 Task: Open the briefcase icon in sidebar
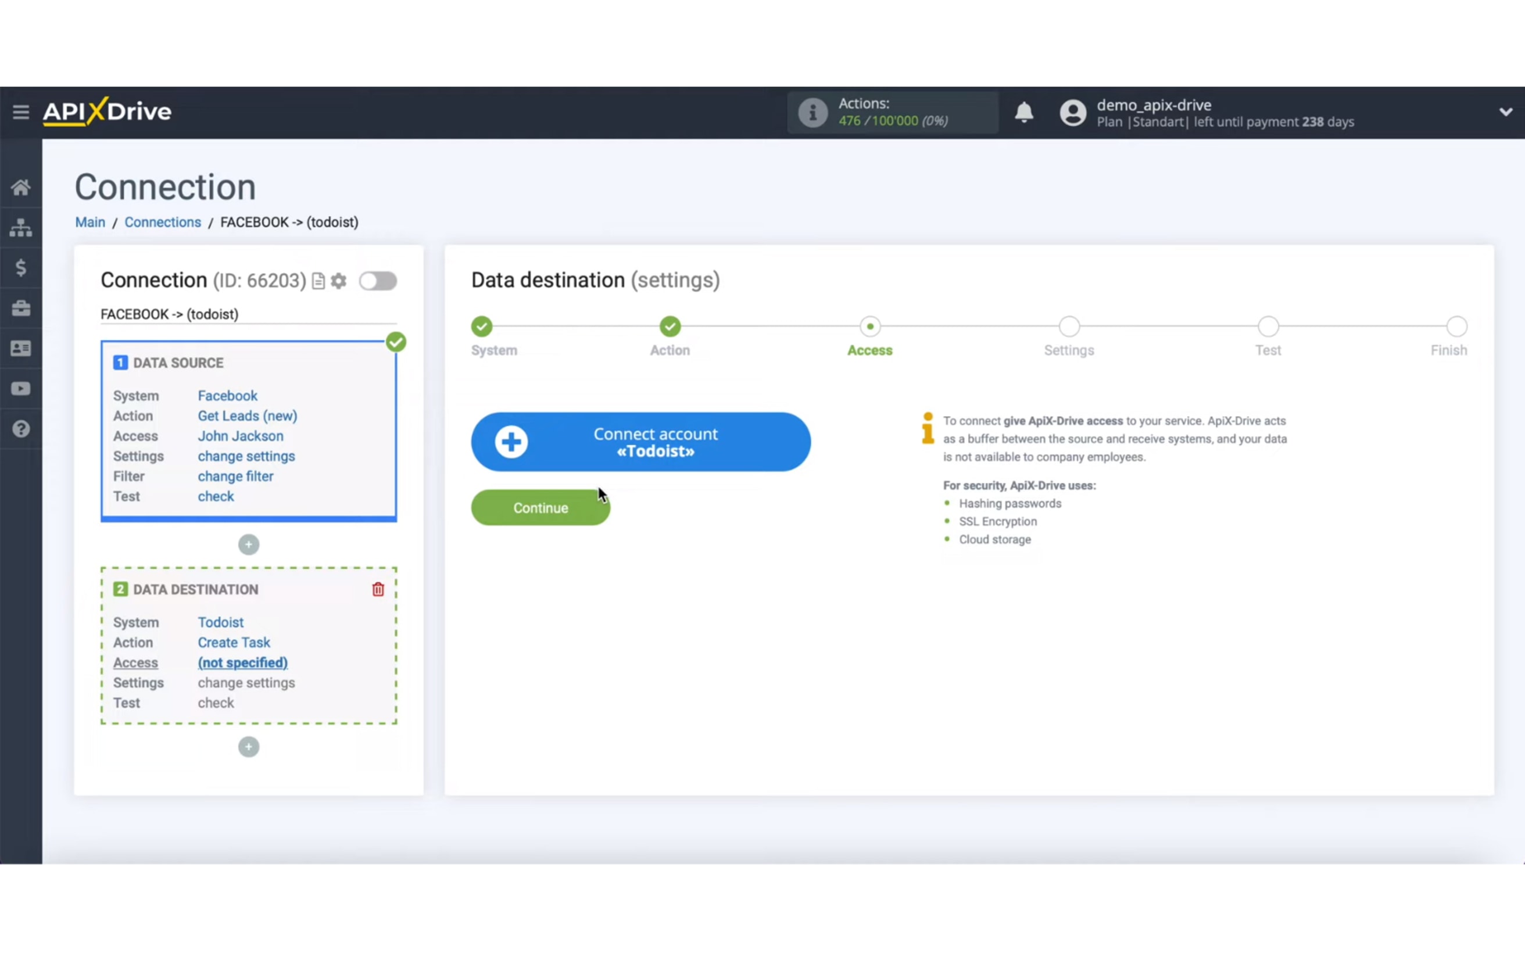[21, 308]
